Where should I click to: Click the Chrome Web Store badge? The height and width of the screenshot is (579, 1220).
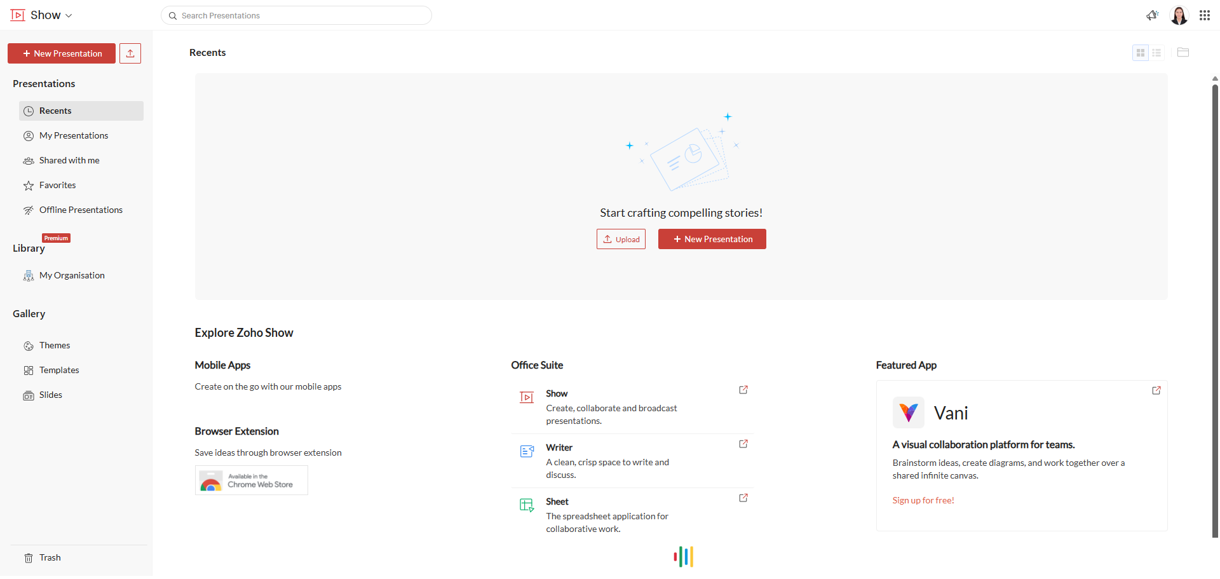(251, 480)
